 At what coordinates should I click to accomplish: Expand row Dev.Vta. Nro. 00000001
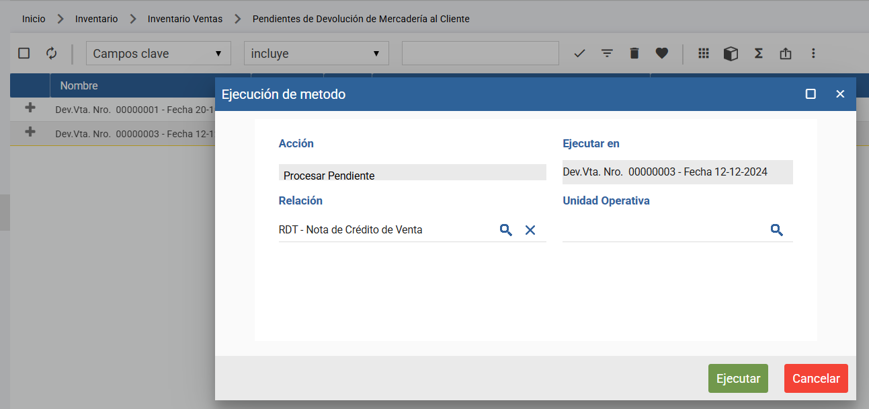pyautogui.click(x=30, y=108)
